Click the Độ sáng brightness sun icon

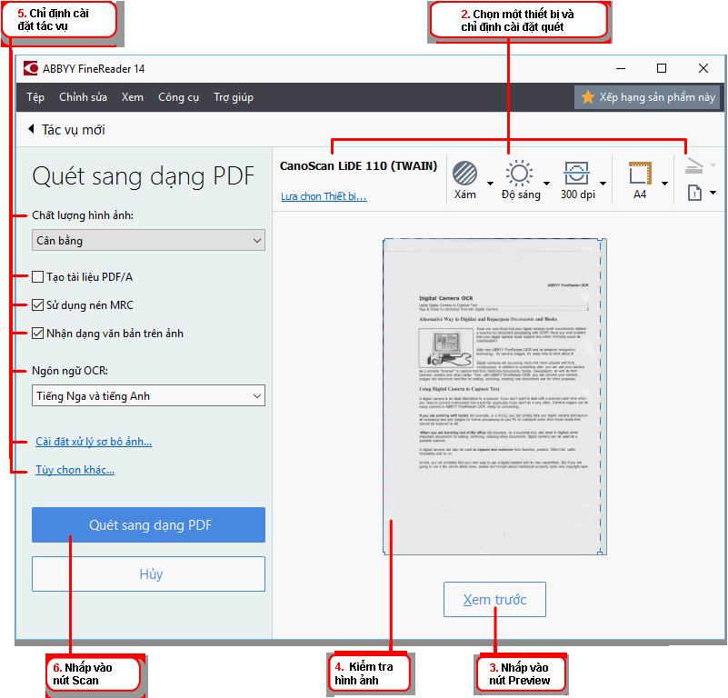pos(519,174)
